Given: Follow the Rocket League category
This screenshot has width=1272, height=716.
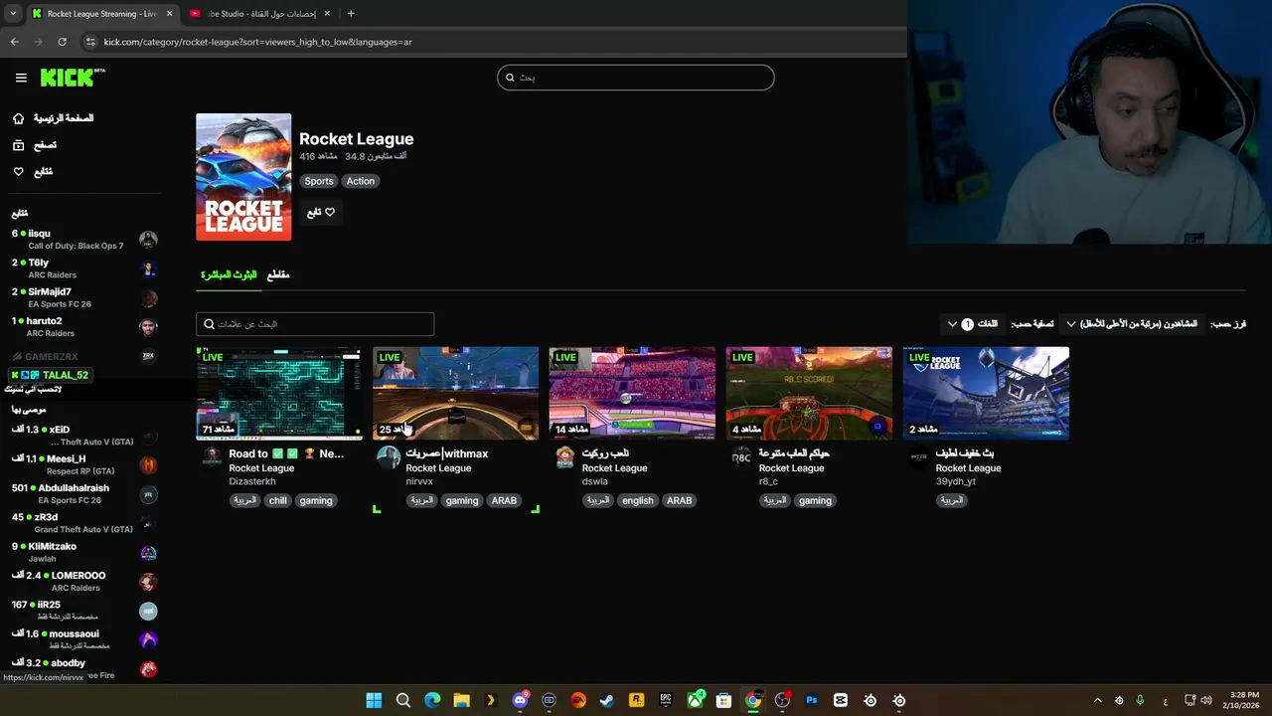Looking at the screenshot, I should click(x=321, y=212).
